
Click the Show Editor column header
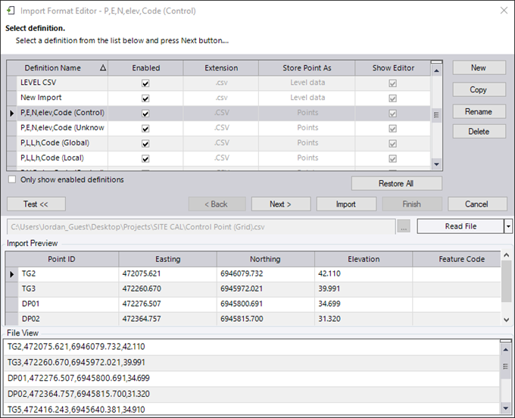[x=393, y=68]
